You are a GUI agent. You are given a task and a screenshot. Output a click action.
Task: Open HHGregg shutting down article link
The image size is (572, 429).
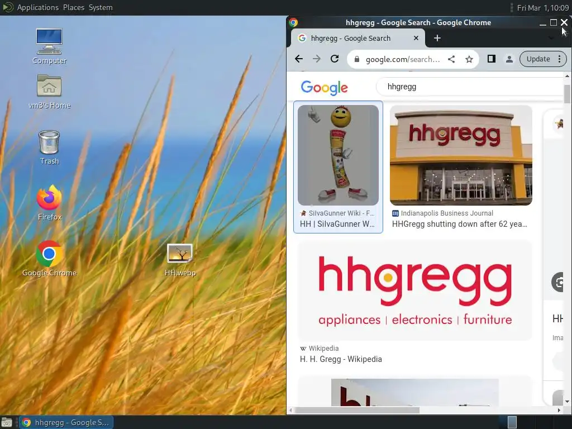tap(460, 224)
